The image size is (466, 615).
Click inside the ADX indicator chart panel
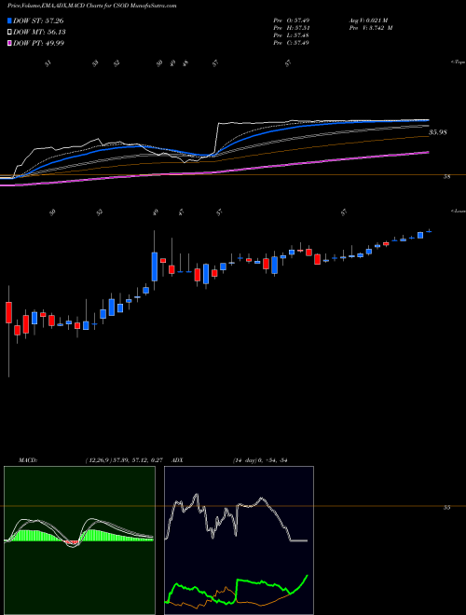pos(239,540)
